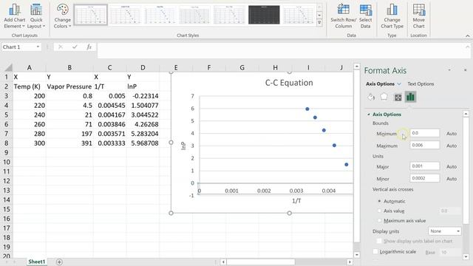This screenshot has width=473, height=266.
Task: Select Automatic vertical axis crosses option
Action: [379, 201]
